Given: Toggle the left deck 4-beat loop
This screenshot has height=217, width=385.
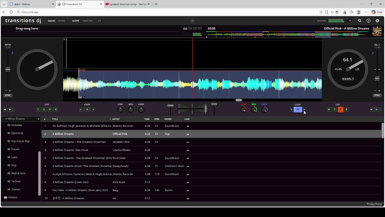Looking at the screenshot, I should click(x=87, y=109).
